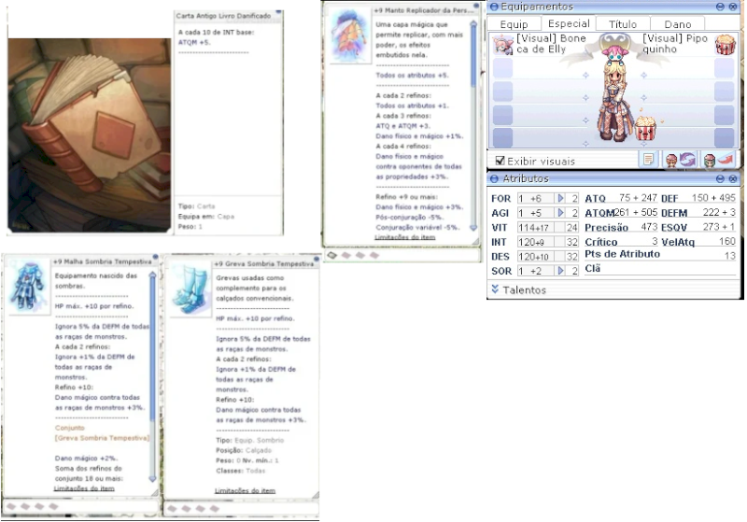The height and width of the screenshot is (522, 747).
Task: Click the damaged book card illustration
Action: (89, 135)
